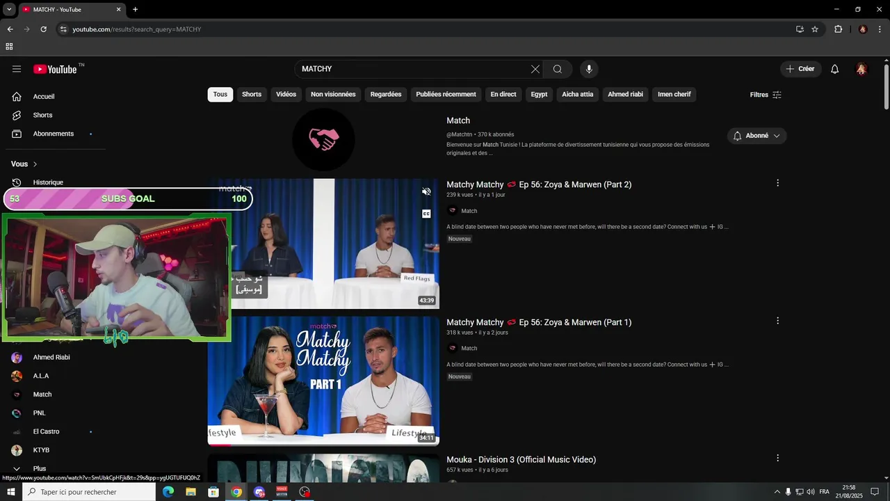Click the Match avatar under the Part 1 video
890x501 pixels.
tap(453, 348)
